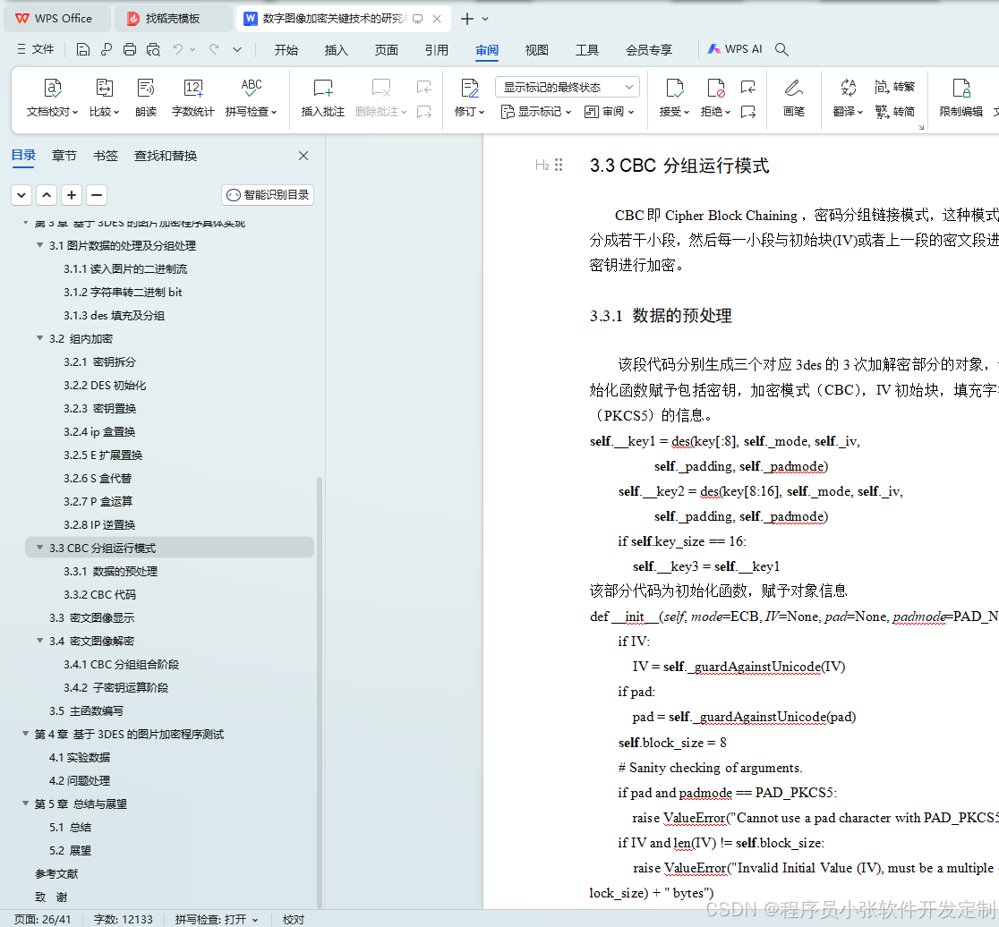Screen dimensions: 999x927
Task: Click 插入批注 to add a comment
Action: click(x=323, y=98)
